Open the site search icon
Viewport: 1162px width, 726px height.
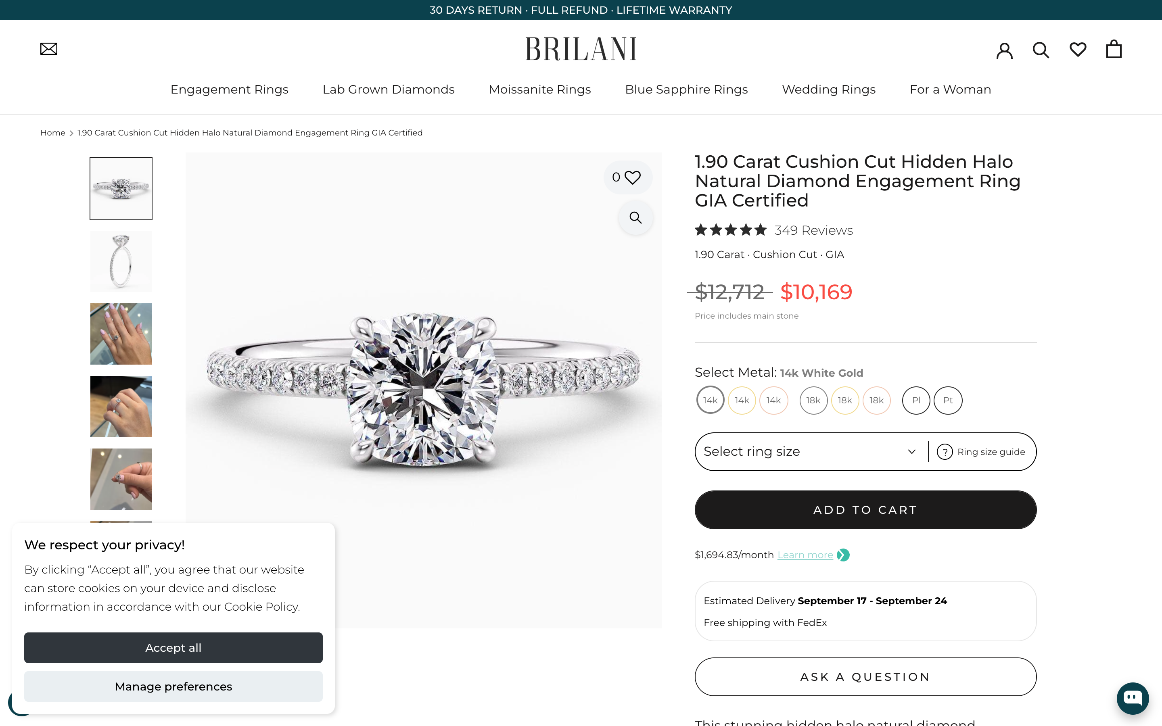point(1040,50)
